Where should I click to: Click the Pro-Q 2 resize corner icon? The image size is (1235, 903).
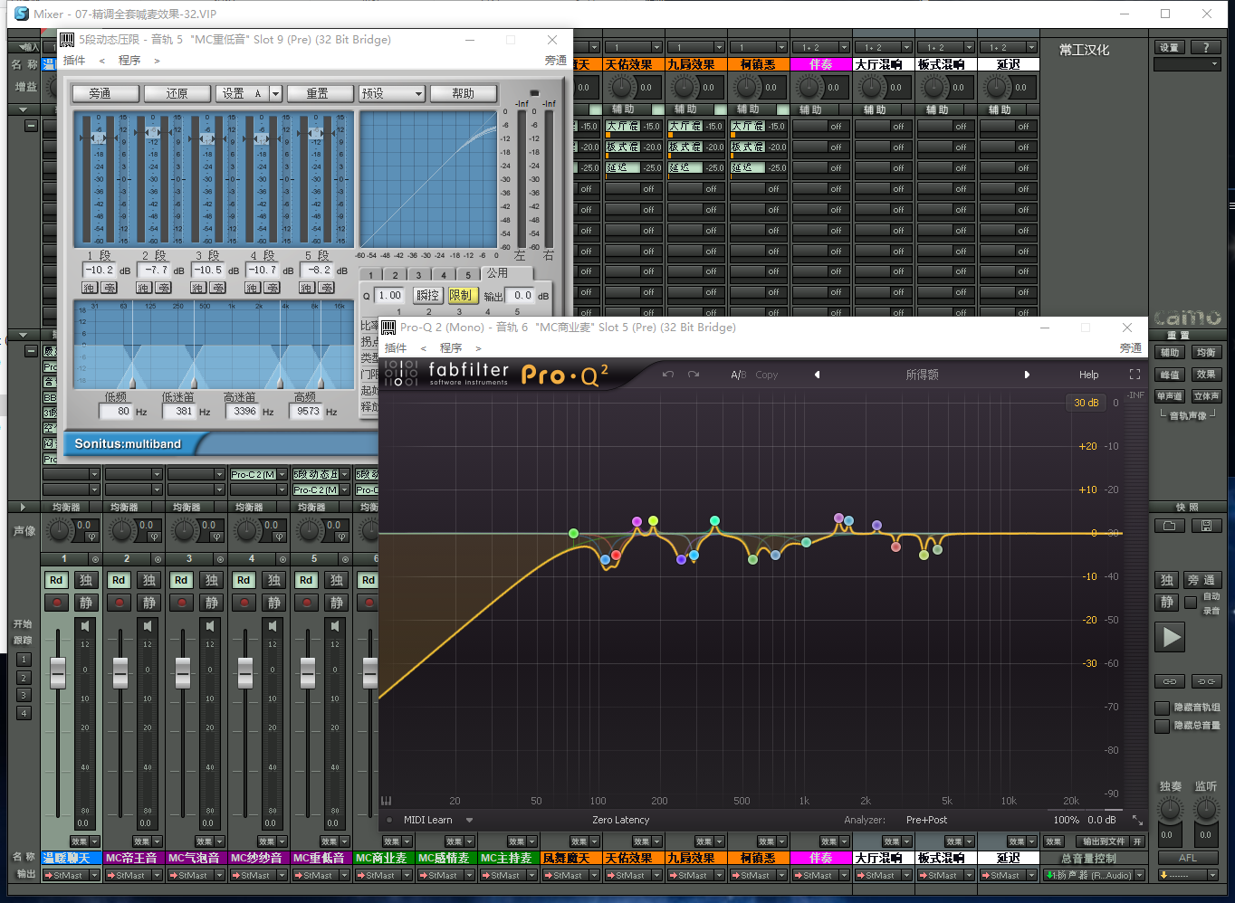pos(1137,820)
